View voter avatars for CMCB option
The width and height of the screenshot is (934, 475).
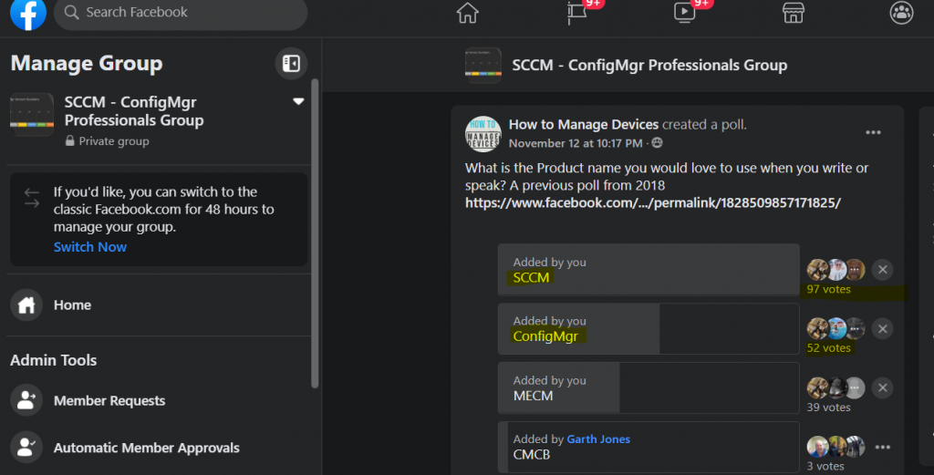tap(835, 447)
